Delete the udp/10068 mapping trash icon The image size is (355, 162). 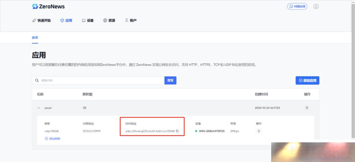click(x=259, y=131)
